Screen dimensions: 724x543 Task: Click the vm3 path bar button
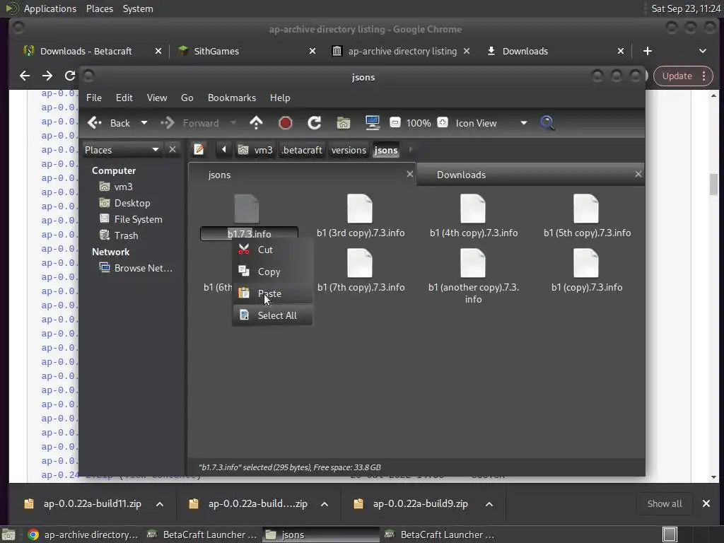coord(255,150)
